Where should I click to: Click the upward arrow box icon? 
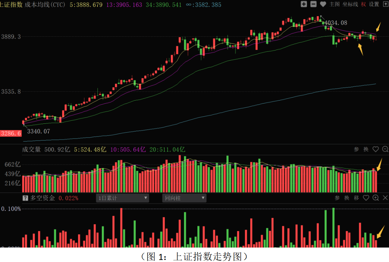tap(385, 4)
